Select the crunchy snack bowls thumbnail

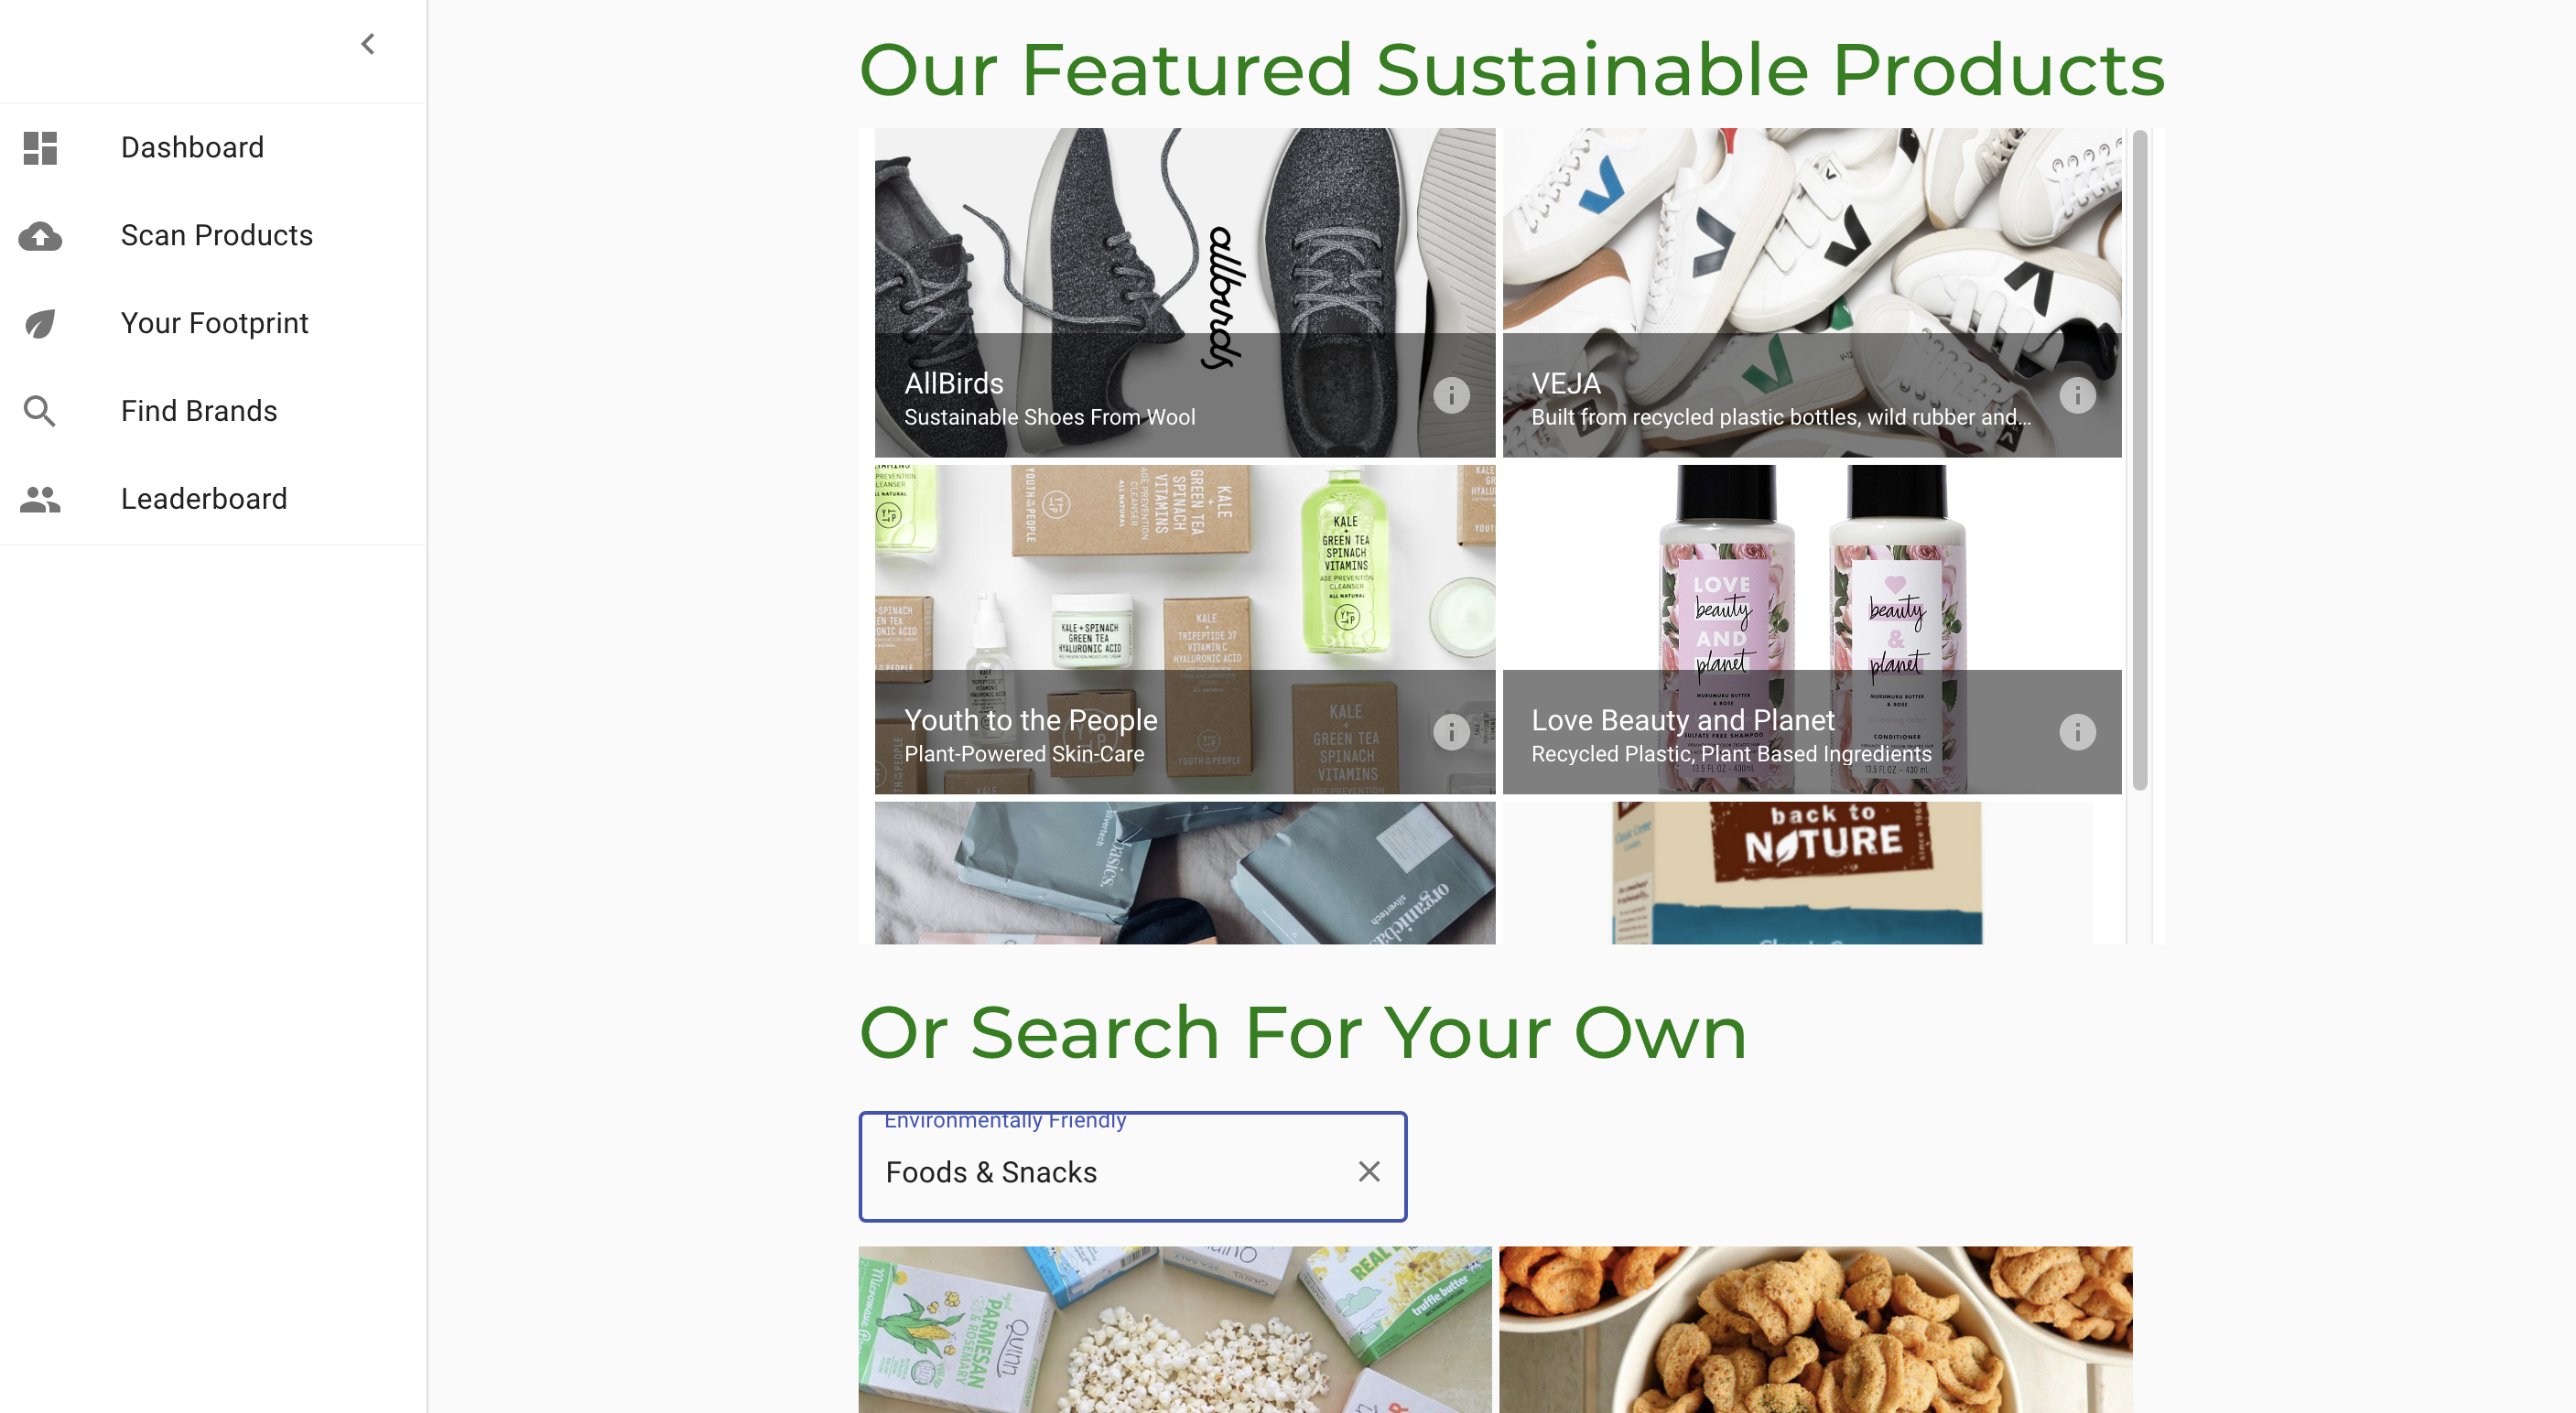pyautogui.click(x=1815, y=1329)
